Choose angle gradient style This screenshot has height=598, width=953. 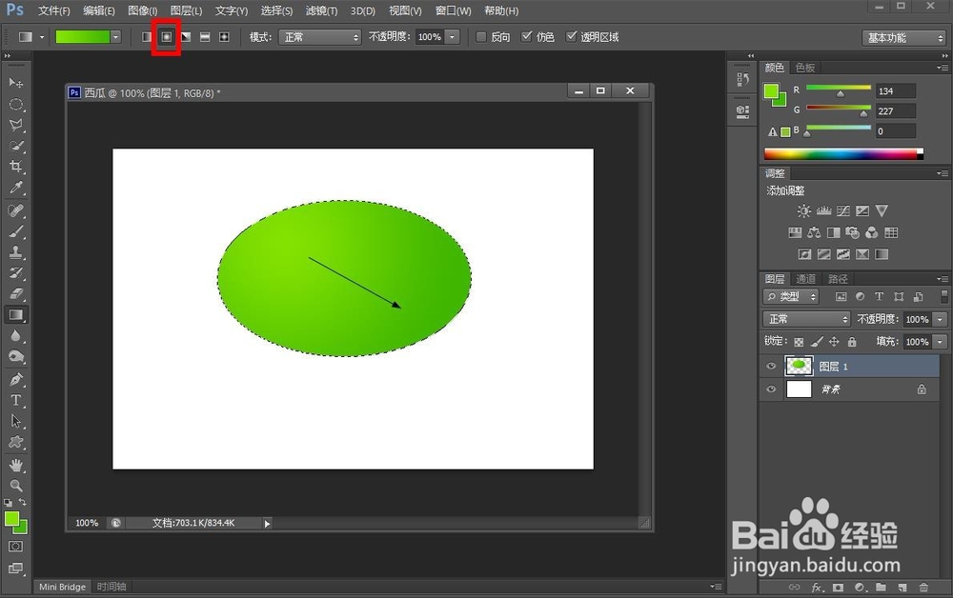pyautogui.click(x=186, y=37)
